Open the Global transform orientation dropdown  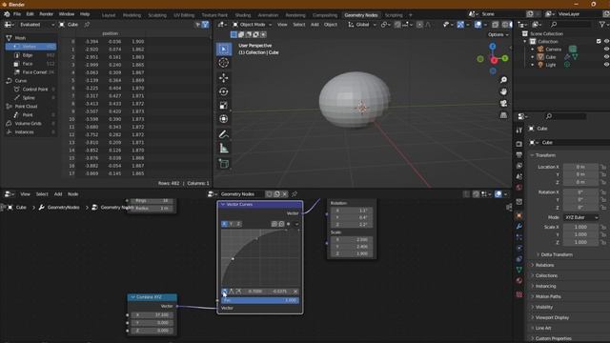click(x=362, y=25)
